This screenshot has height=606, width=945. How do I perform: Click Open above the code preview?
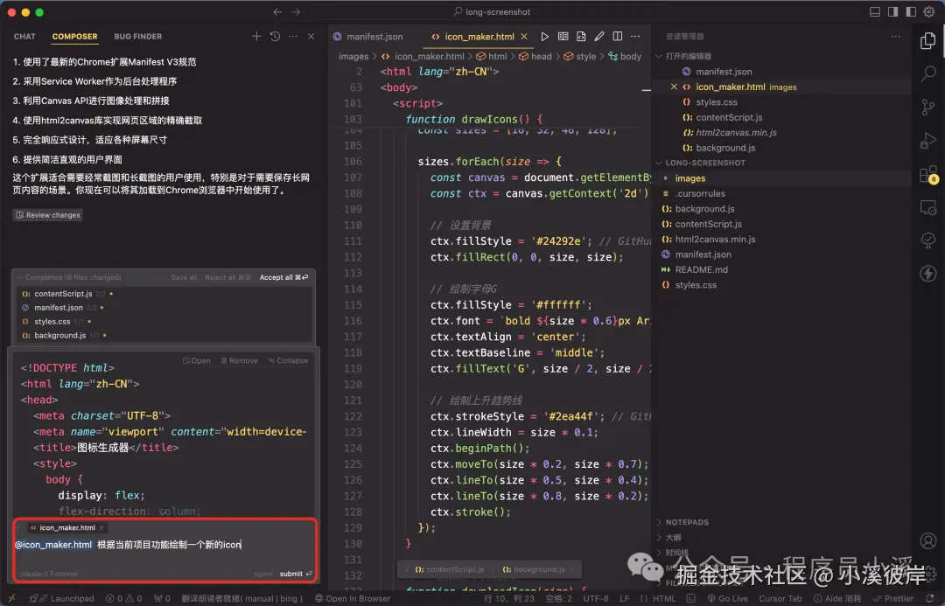(197, 361)
